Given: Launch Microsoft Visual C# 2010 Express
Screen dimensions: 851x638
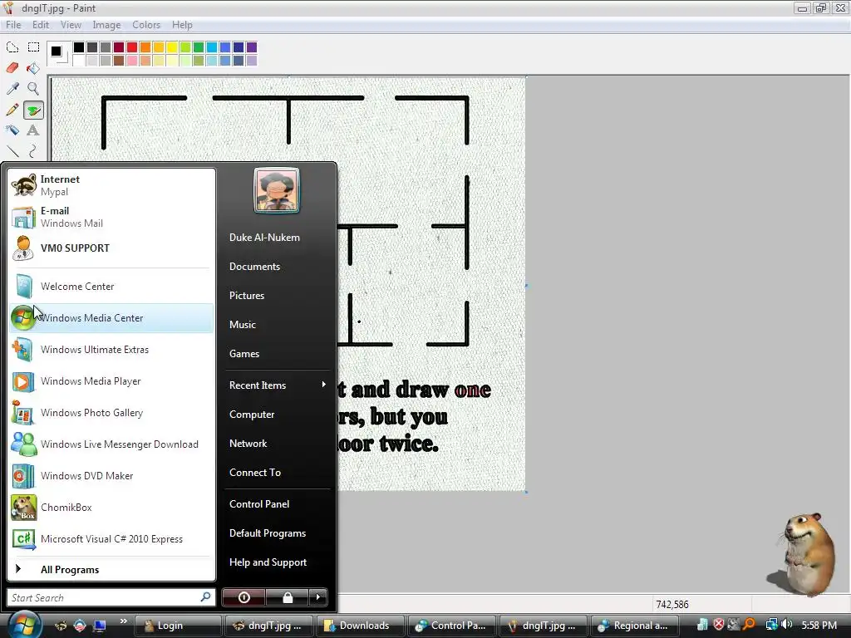Looking at the screenshot, I should tap(111, 538).
